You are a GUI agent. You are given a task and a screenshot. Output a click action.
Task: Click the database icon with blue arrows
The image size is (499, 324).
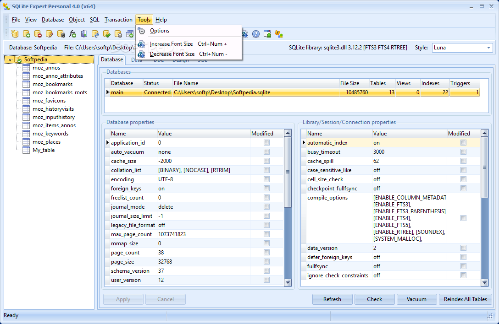[95, 34]
